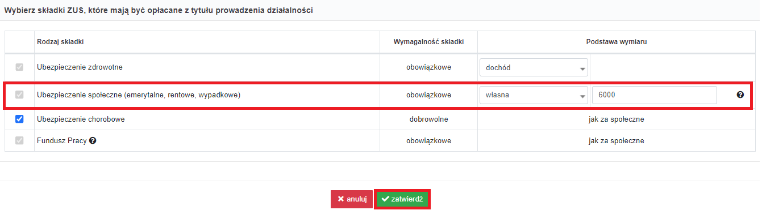Open the dochód dropdown
Viewport: 762px width, 210px height.
coord(534,67)
